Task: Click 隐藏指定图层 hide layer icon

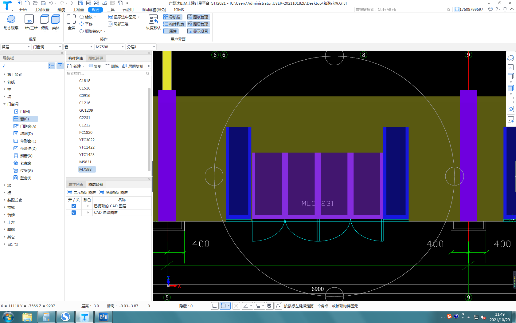Action: click(x=102, y=192)
